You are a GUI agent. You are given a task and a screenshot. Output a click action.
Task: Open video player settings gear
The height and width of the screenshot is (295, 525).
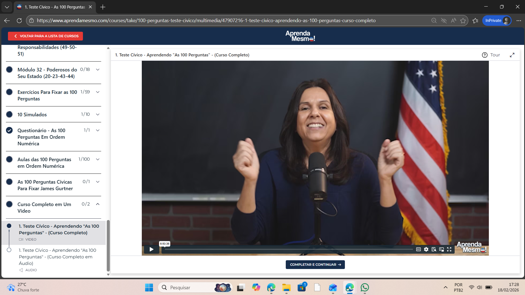pos(426,249)
